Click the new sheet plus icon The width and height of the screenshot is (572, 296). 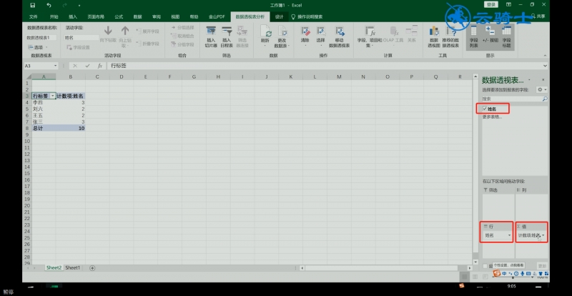(x=92, y=268)
